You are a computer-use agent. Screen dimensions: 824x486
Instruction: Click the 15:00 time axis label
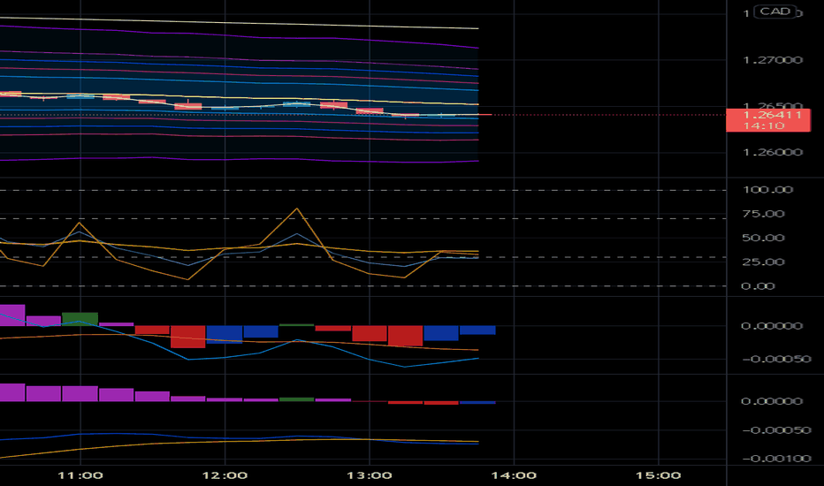pos(659,475)
